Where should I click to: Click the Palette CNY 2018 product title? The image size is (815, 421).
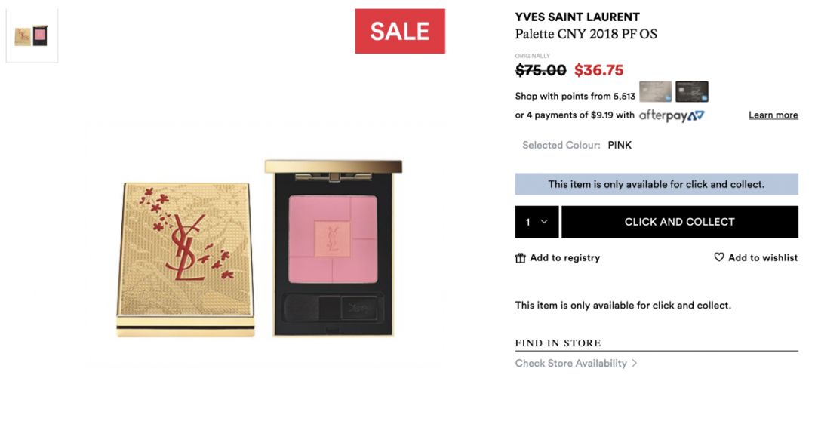(x=586, y=34)
